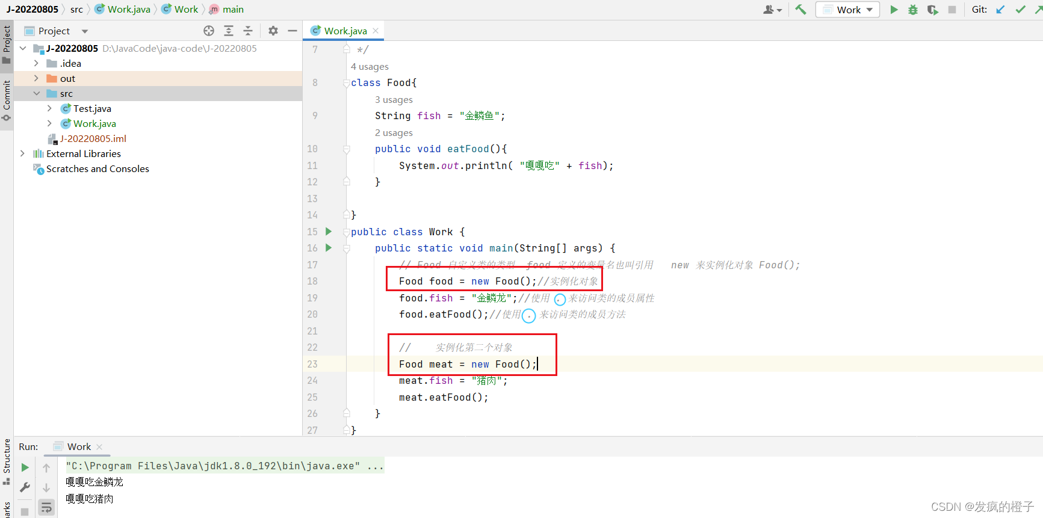Viewport: 1043px width, 518px height.
Task: Open the user account icon menu
Action: coord(772,10)
